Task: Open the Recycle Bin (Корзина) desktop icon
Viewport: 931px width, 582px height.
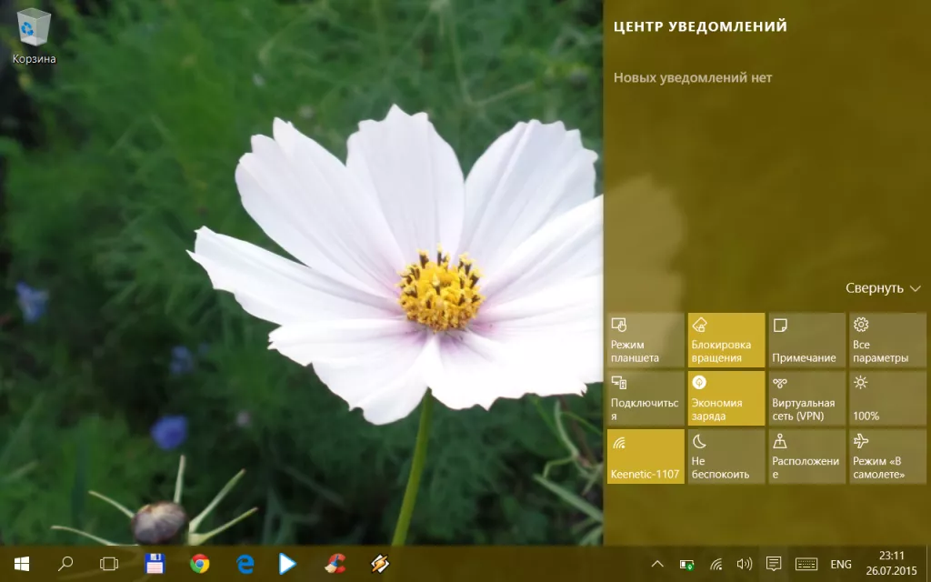Action: coord(34,36)
